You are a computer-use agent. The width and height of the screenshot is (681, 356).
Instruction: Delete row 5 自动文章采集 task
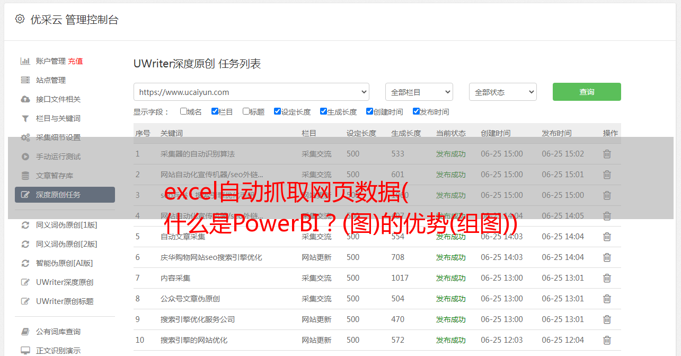pos(607,237)
